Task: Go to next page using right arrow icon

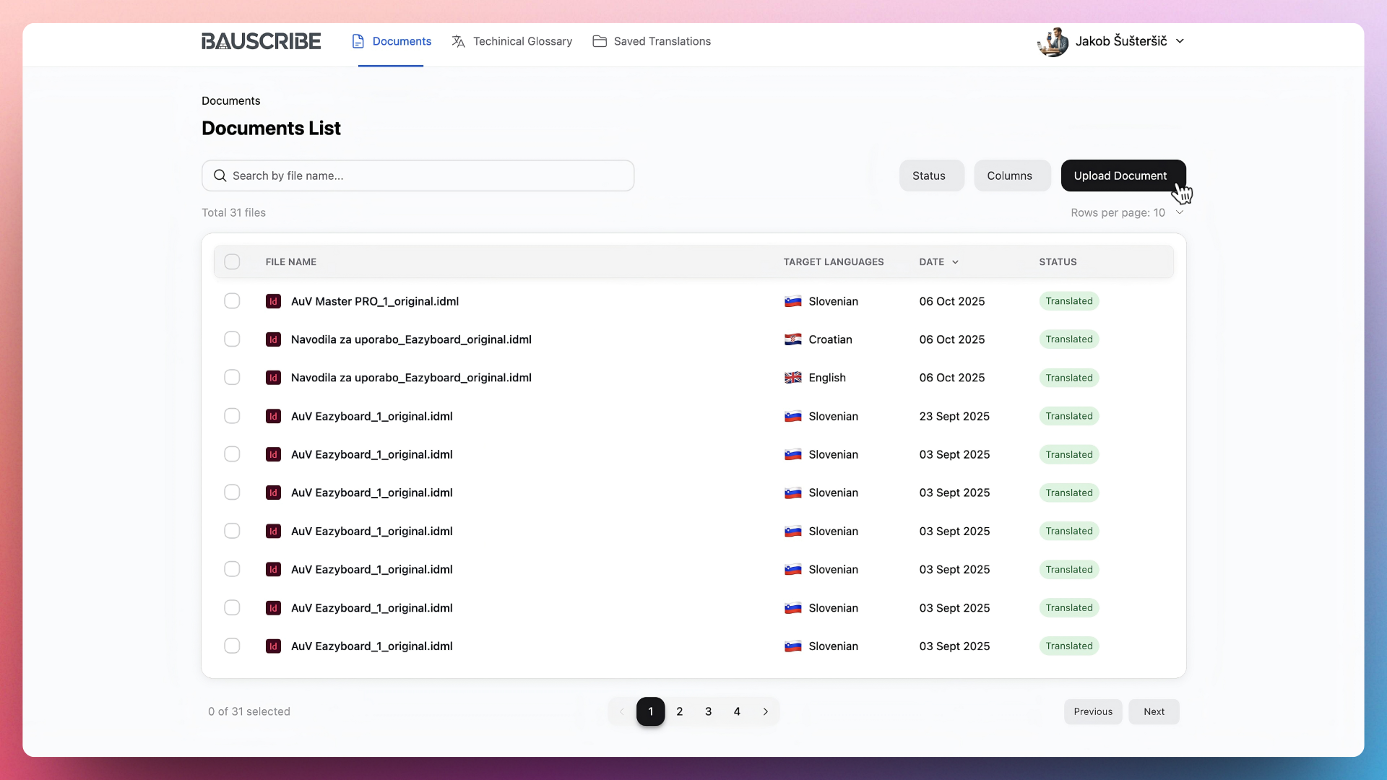Action: [766, 711]
